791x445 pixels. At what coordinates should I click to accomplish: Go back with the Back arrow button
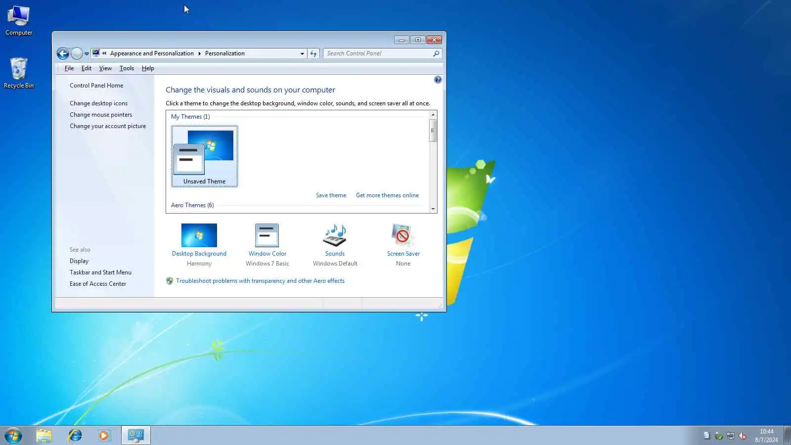tap(63, 53)
